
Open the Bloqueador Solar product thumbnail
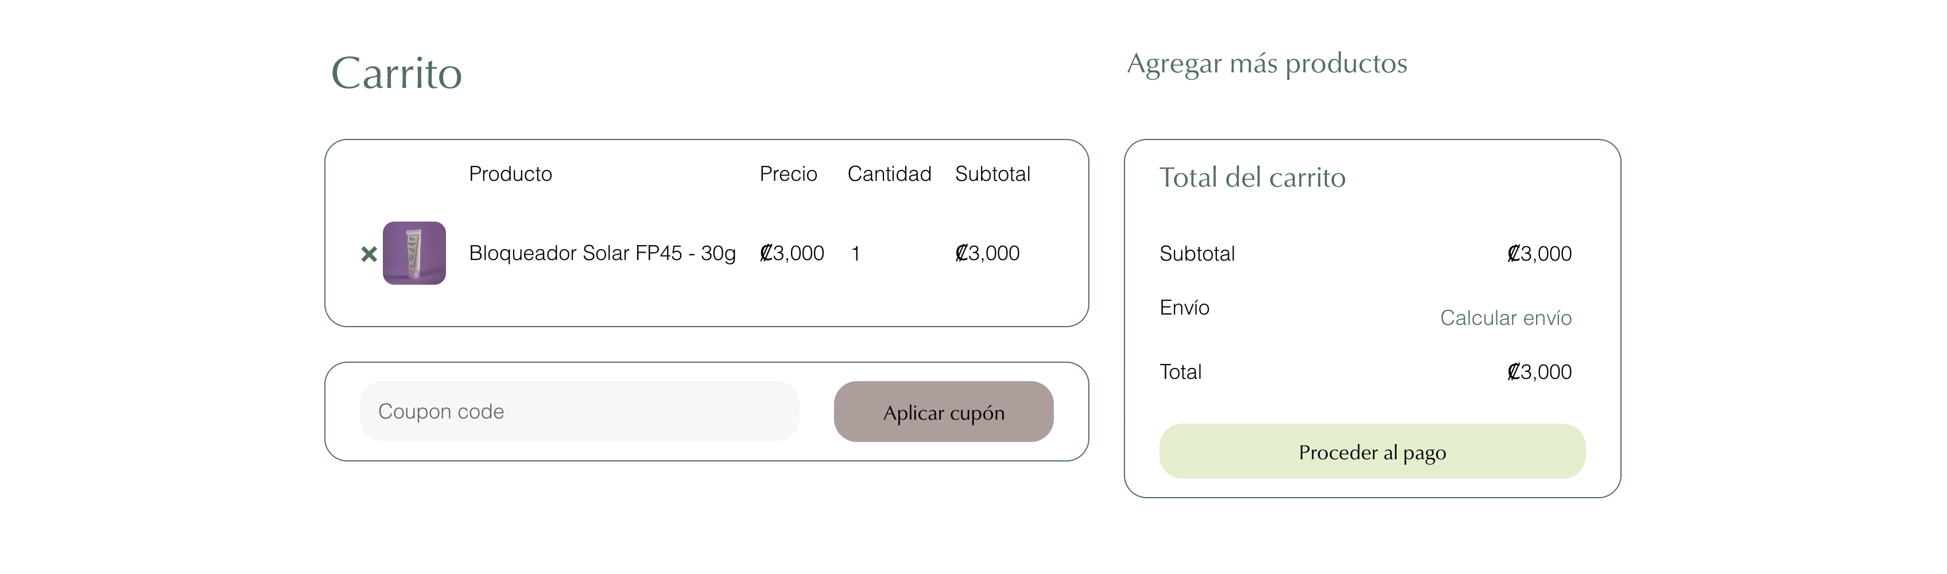point(414,253)
